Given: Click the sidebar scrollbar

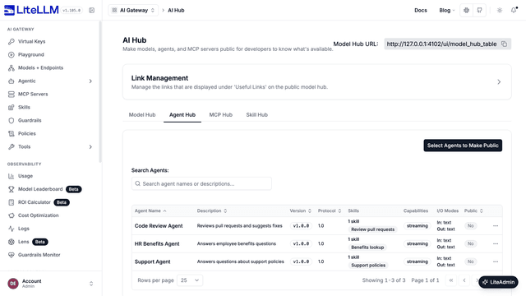Looking at the screenshot, I should 100,92.
